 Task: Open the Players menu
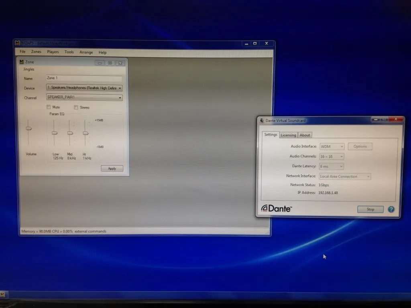53,52
